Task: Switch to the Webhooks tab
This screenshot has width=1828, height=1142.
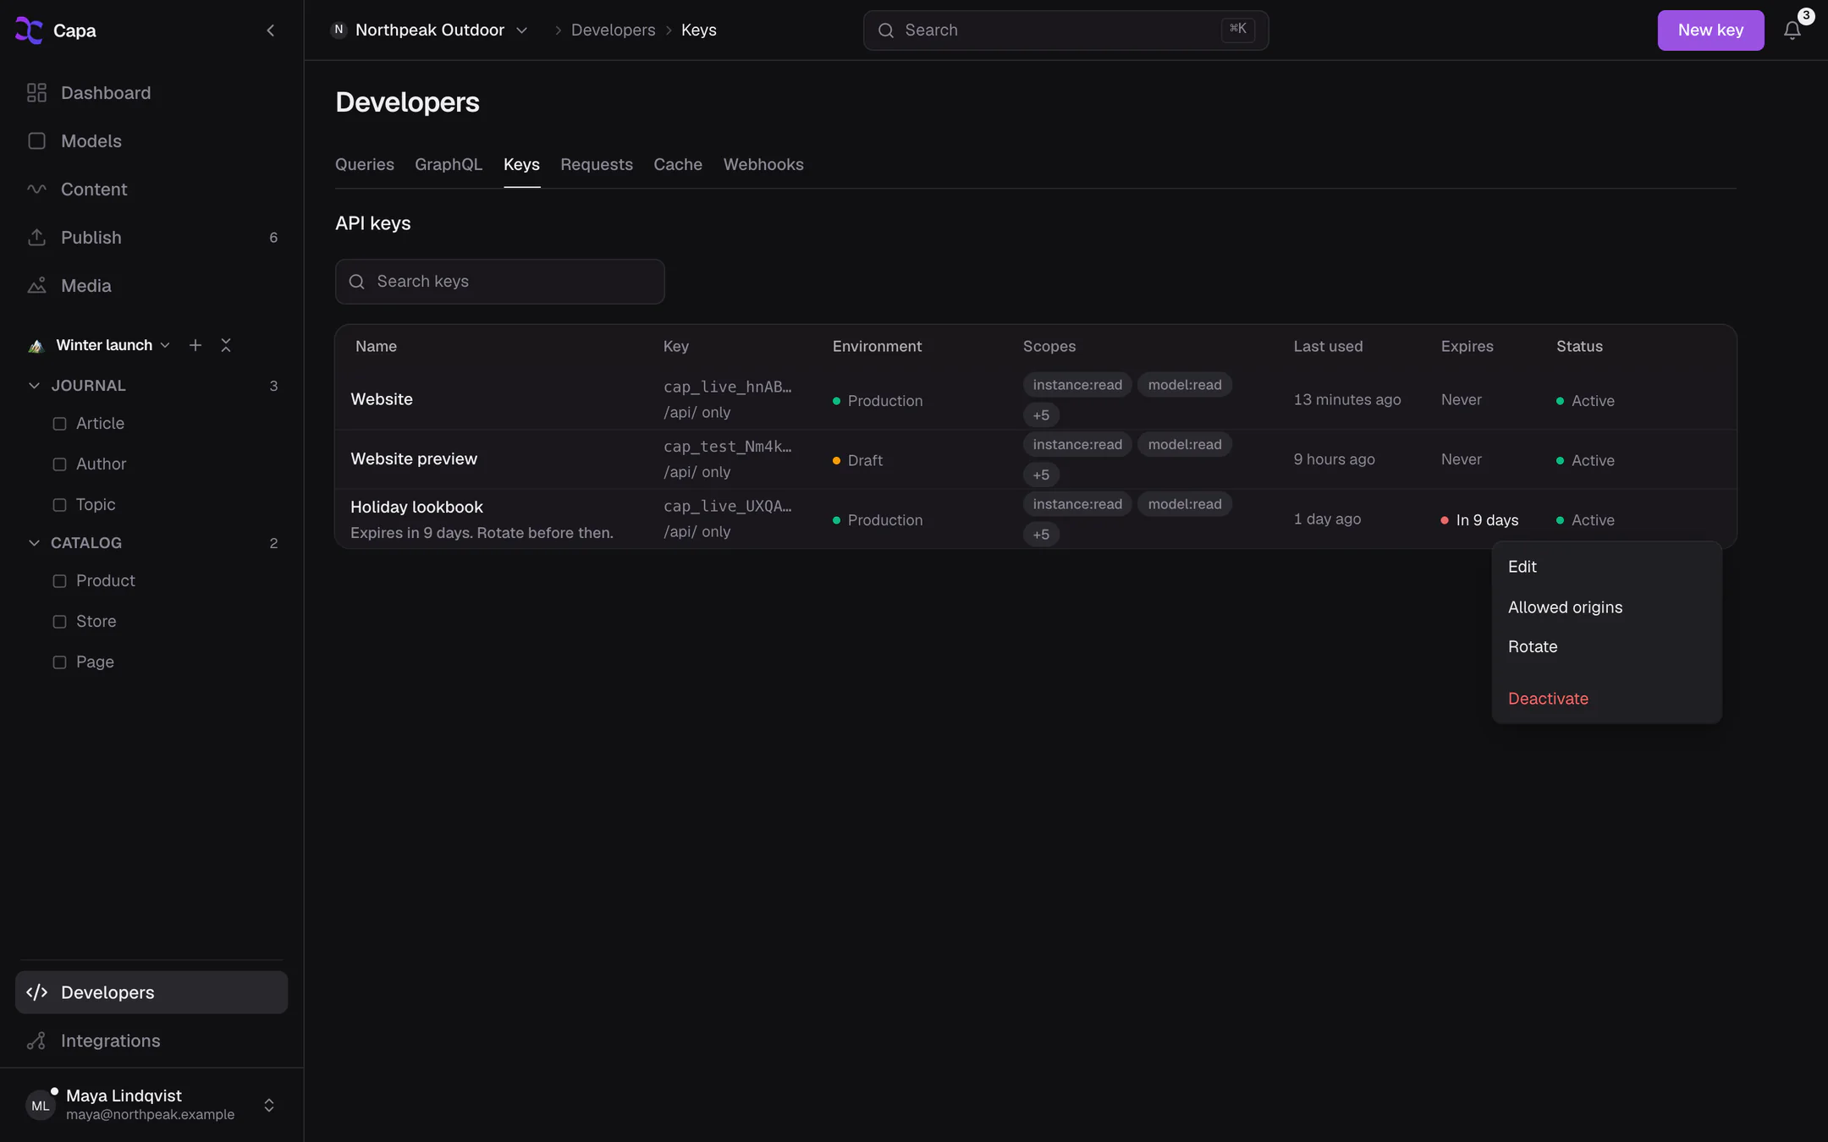Action: click(x=763, y=165)
